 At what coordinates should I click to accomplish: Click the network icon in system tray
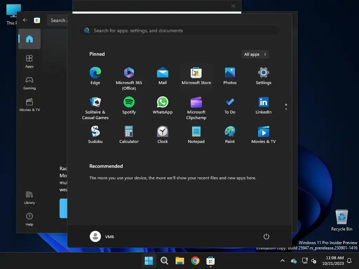[x=305, y=261]
